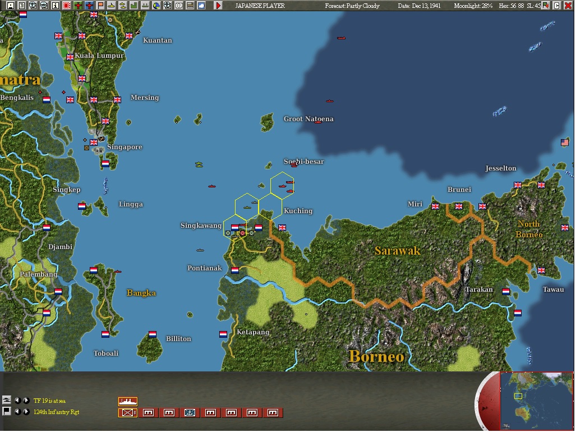Select the Dutch flag next to Ketapang
Screen dimensions: 576x432
[x=223, y=334]
